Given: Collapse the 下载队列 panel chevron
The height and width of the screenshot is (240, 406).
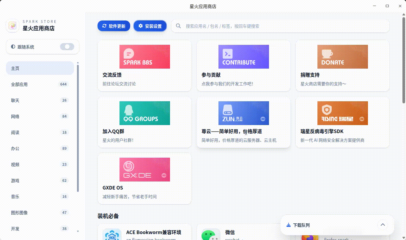Looking at the screenshot, I should 383,225.
